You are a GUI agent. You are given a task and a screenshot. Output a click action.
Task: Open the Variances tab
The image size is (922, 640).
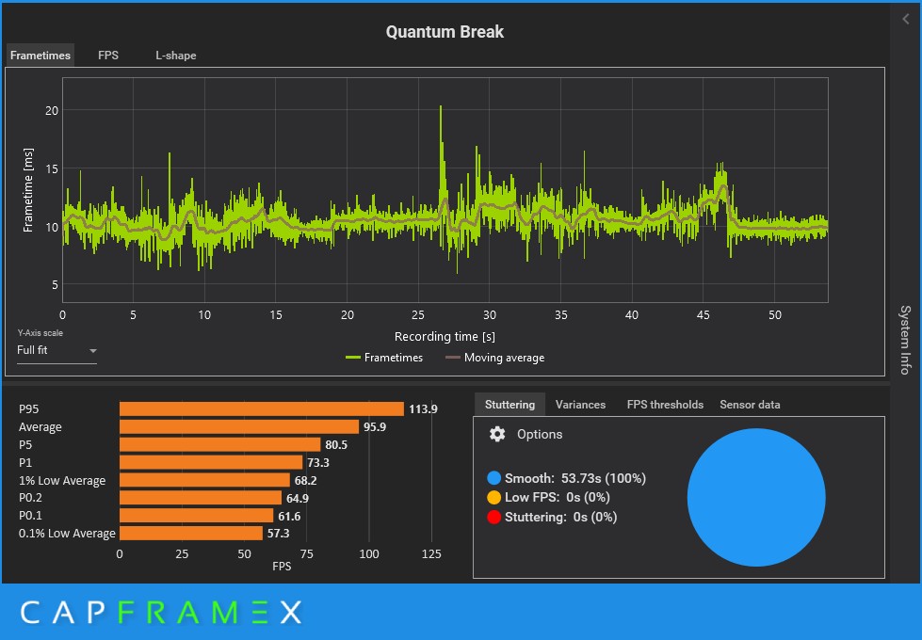click(580, 405)
